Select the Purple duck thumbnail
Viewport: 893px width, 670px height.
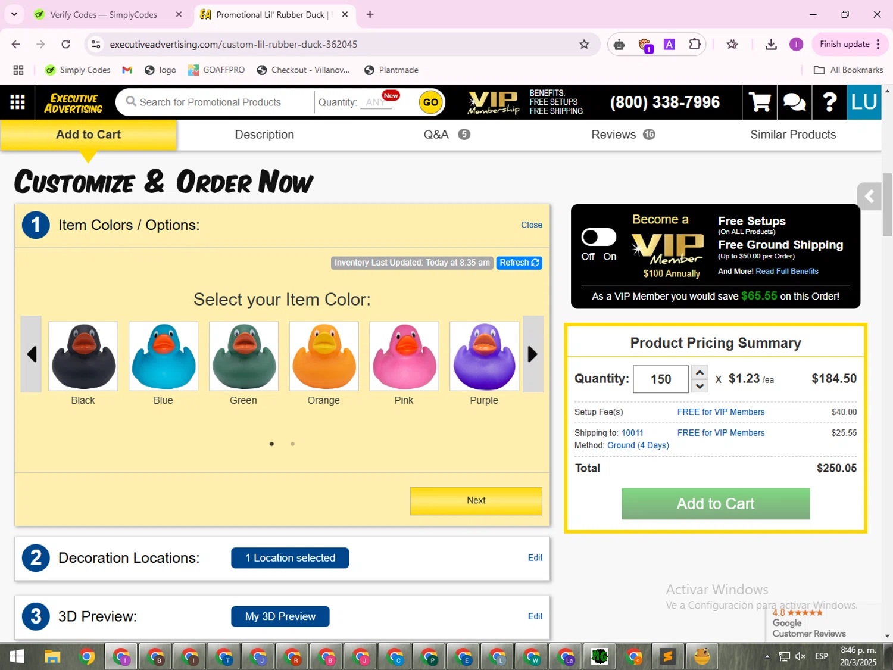click(x=485, y=356)
